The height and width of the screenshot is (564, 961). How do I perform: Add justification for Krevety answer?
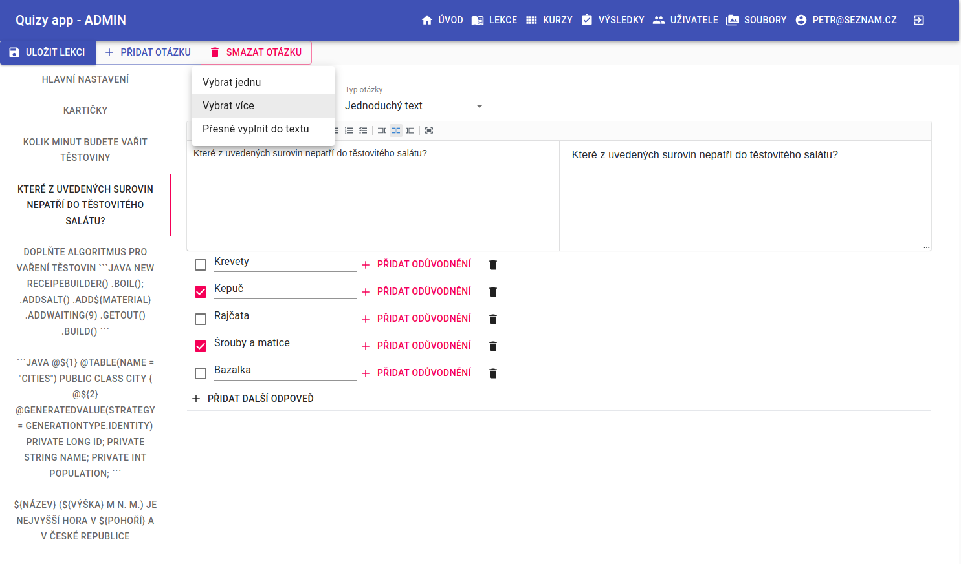pyautogui.click(x=416, y=264)
